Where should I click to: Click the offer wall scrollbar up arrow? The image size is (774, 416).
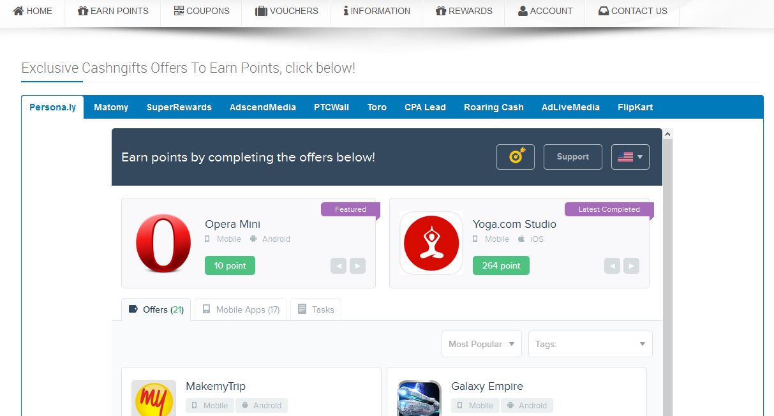coord(668,134)
